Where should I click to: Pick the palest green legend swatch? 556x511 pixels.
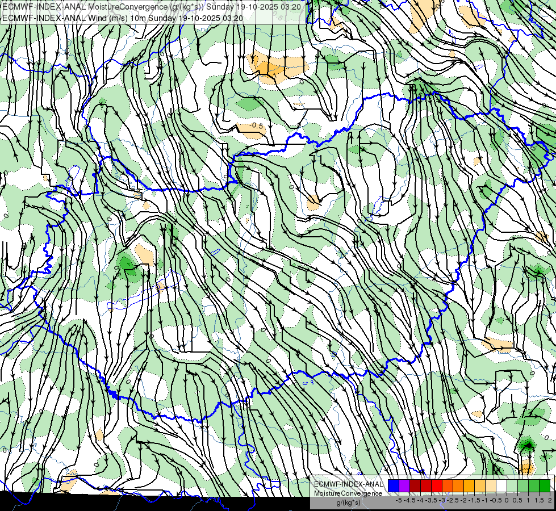click(x=512, y=485)
